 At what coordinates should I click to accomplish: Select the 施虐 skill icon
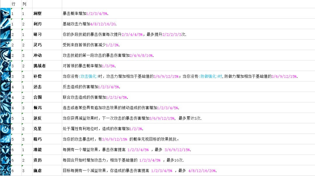(x=5, y=170)
